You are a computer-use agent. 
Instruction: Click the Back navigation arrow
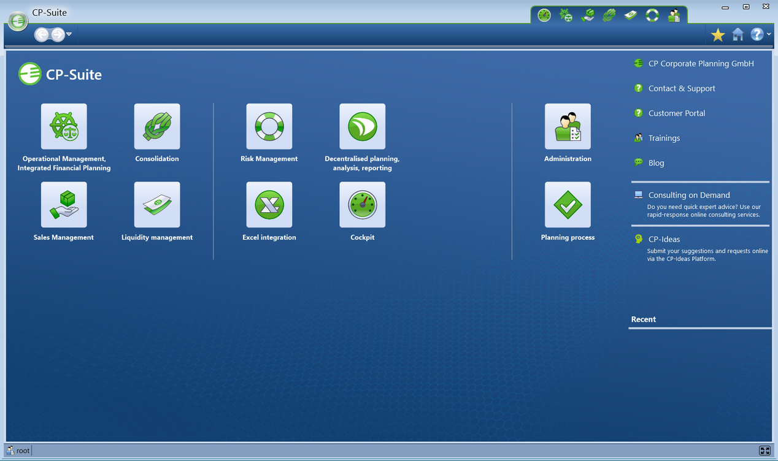pos(42,34)
